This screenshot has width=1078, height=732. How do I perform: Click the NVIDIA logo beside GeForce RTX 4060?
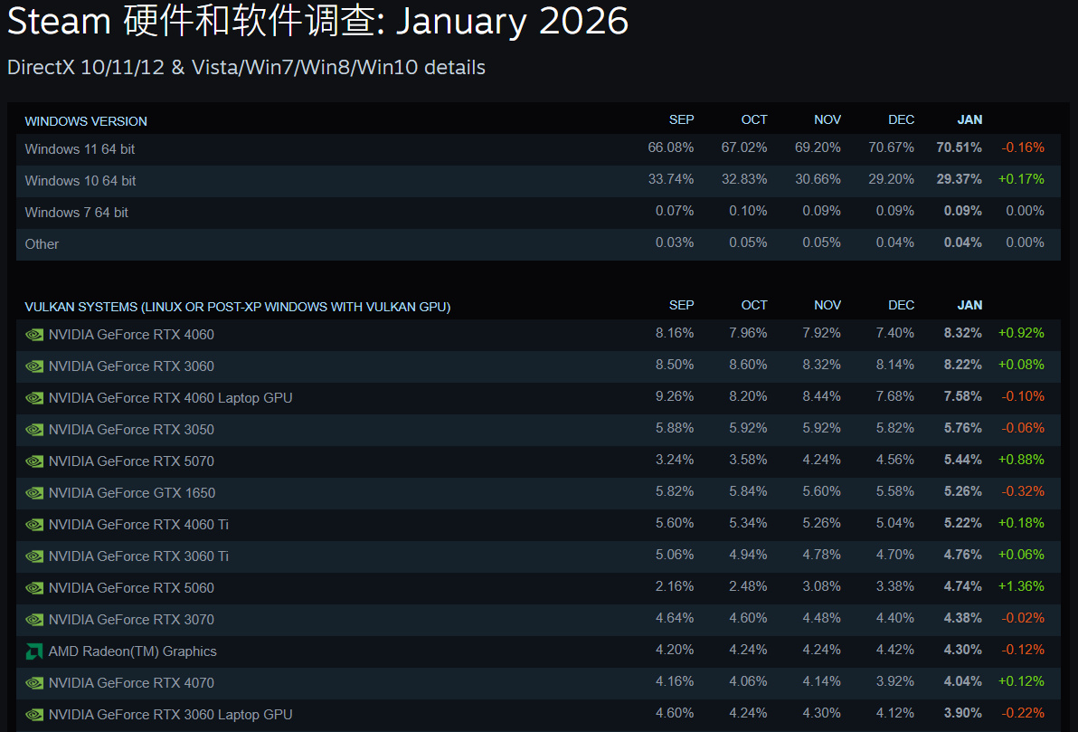click(34, 335)
